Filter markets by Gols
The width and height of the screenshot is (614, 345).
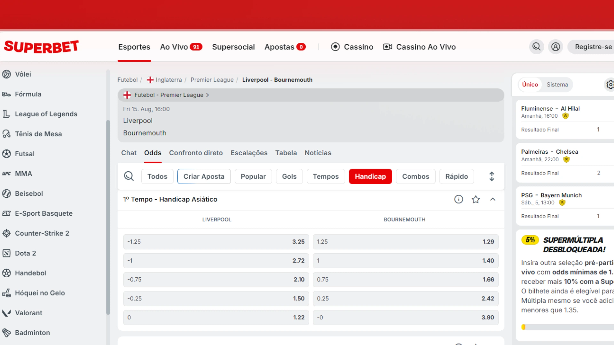tap(289, 176)
